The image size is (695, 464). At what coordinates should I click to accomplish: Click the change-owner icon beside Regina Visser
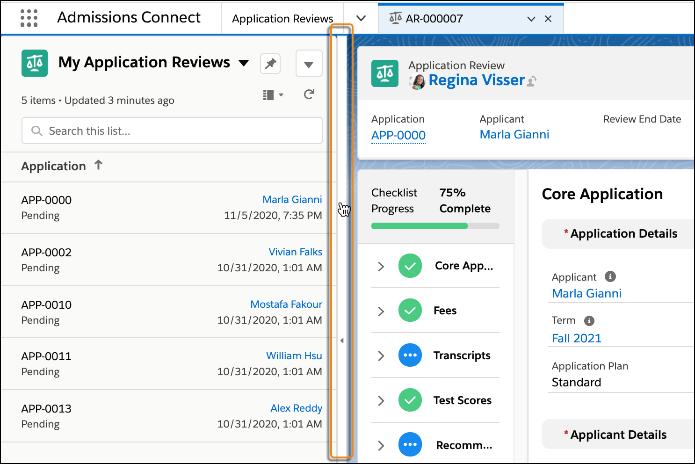coord(532,81)
